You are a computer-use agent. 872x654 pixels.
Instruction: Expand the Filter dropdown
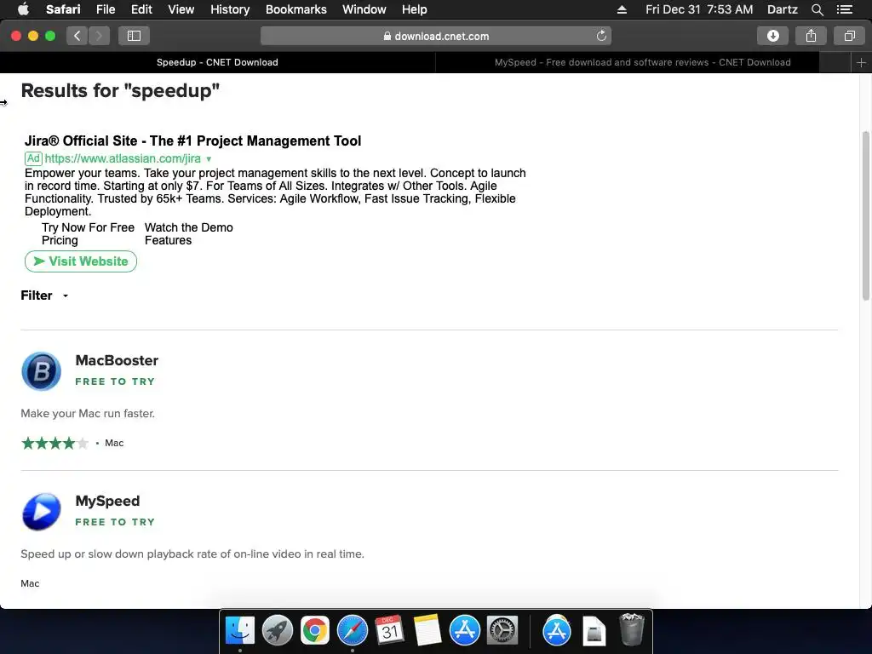[44, 295]
